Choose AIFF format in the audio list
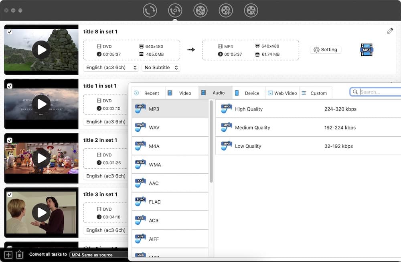The width and height of the screenshot is (401, 262). pos(170,239)
